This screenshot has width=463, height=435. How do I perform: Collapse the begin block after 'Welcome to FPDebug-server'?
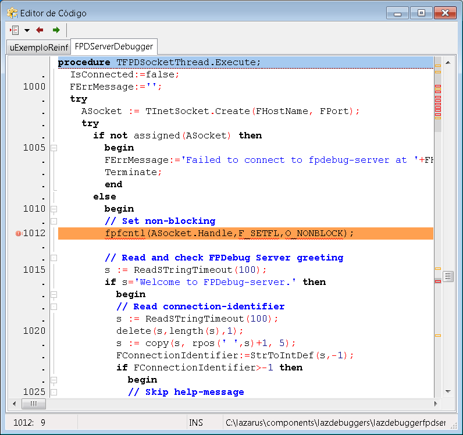tap(54, 294)
